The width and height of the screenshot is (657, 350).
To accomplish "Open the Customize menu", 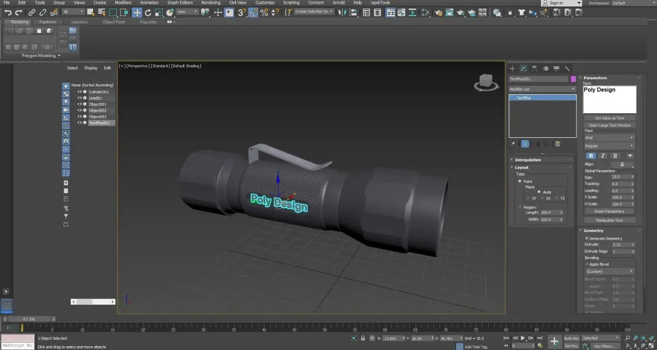I will 264,3.
